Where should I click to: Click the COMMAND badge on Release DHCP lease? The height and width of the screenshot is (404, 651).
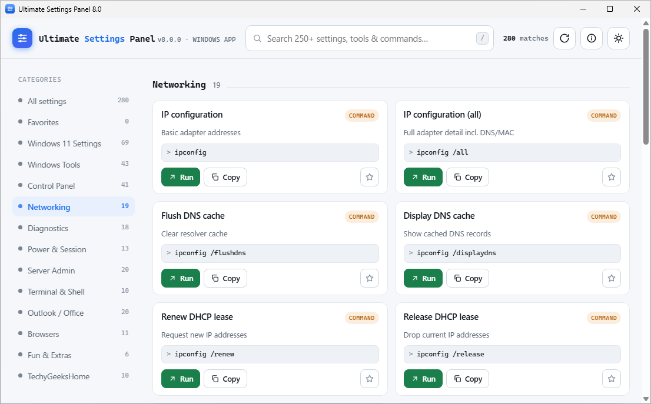604,318
